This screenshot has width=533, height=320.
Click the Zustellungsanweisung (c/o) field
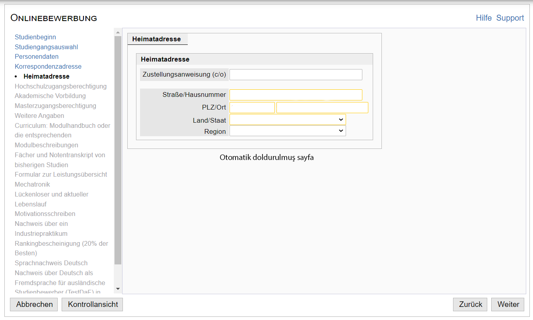click(296, 75)
